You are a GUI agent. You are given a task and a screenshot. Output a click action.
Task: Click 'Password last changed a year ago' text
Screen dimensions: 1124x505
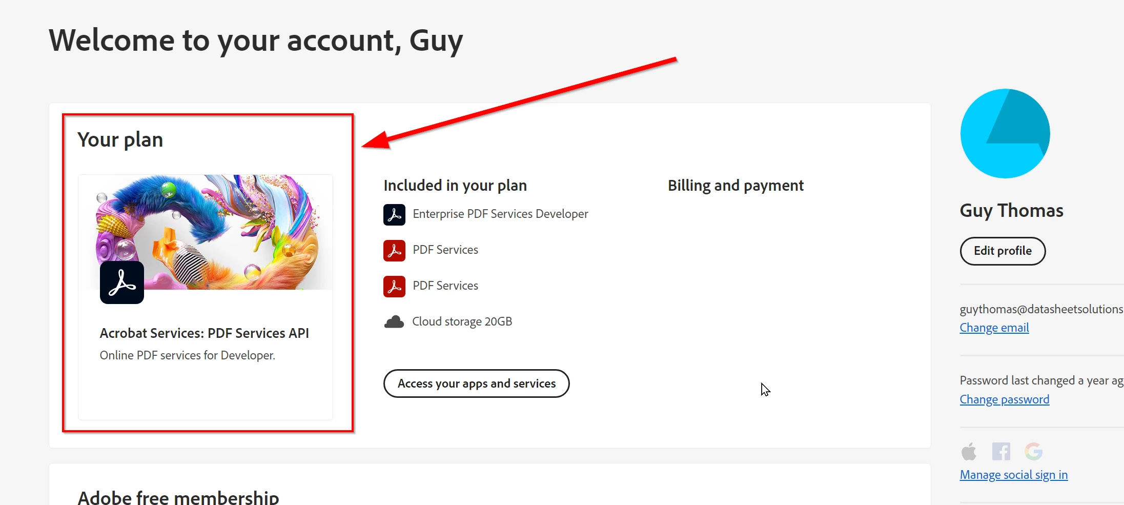pos(1041,380)
